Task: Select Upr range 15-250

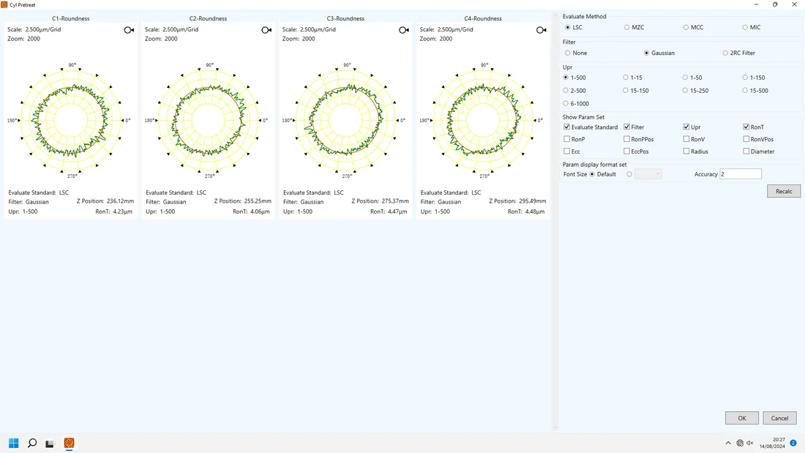Action: 695,91
